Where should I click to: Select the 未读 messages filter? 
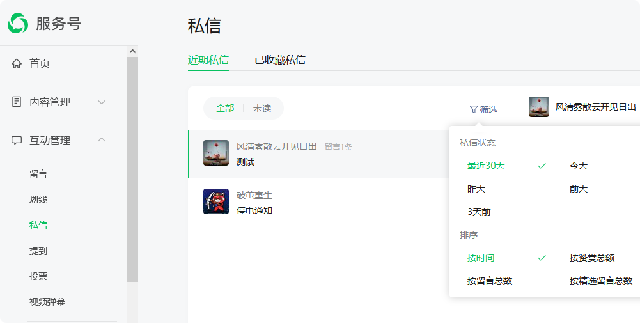point(262,109)
